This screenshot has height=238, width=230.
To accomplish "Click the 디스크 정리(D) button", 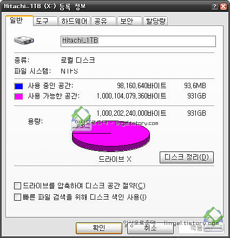I will click(x=187, y=157).
